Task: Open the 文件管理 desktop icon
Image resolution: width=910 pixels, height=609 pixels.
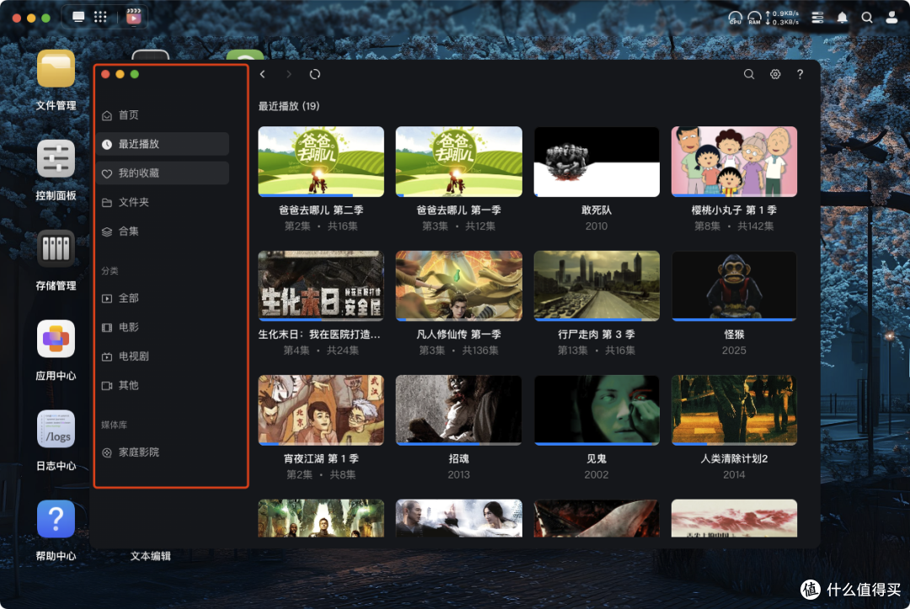Action: point(56,68)
